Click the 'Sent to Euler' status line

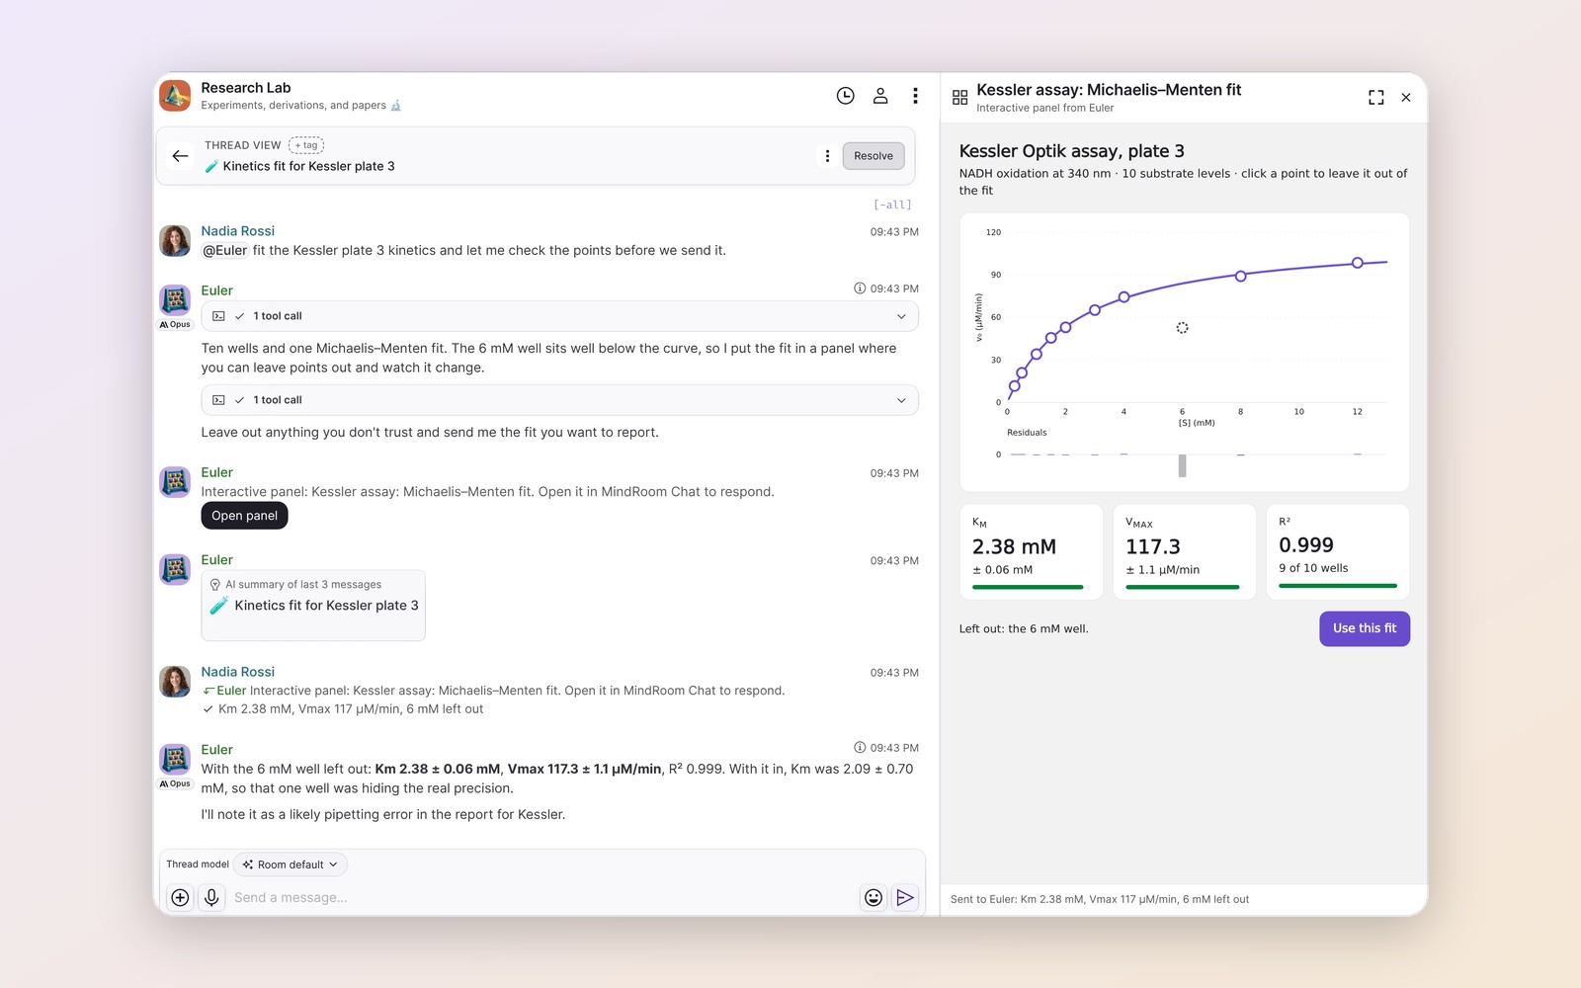point(1100,899)
